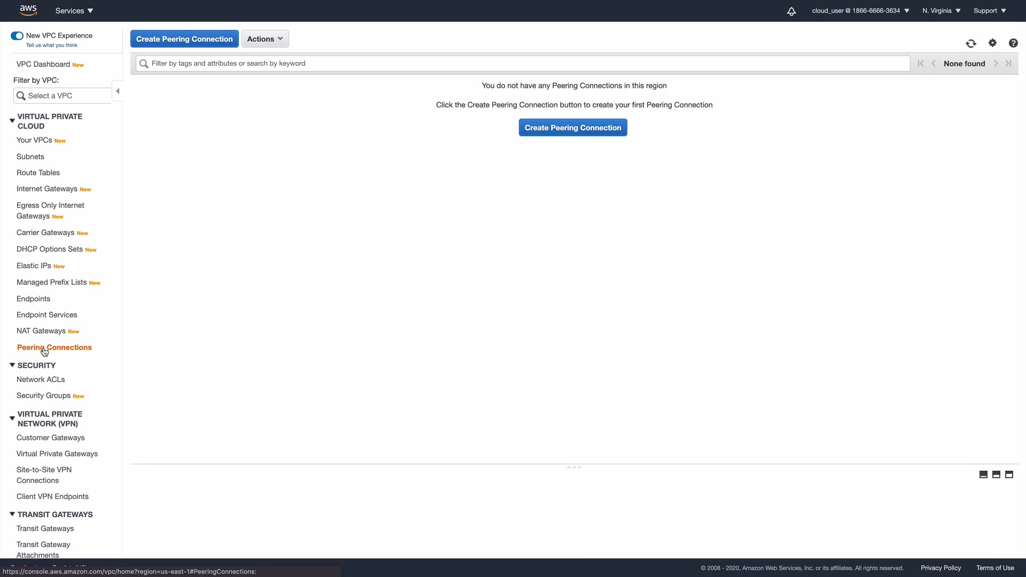Image resolution: width=1026 pixels, height=577 pixels.
Task: Collapse the Virtual Private Cloud section
Action: [x=12, y=121]
